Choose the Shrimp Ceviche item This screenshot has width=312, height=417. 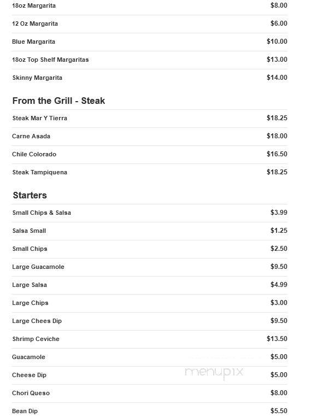pyautogui.click(x=150, y=339)
